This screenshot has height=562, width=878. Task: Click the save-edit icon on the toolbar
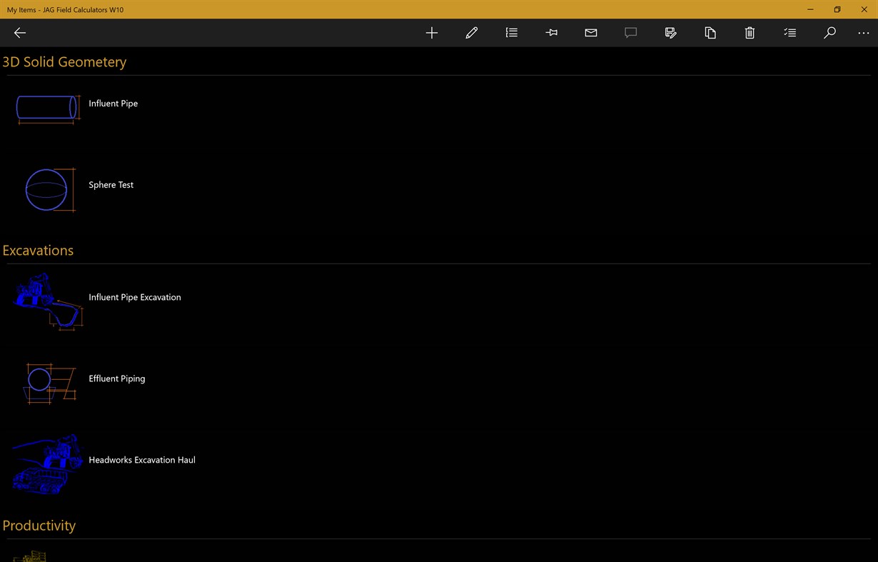point(670,32)
